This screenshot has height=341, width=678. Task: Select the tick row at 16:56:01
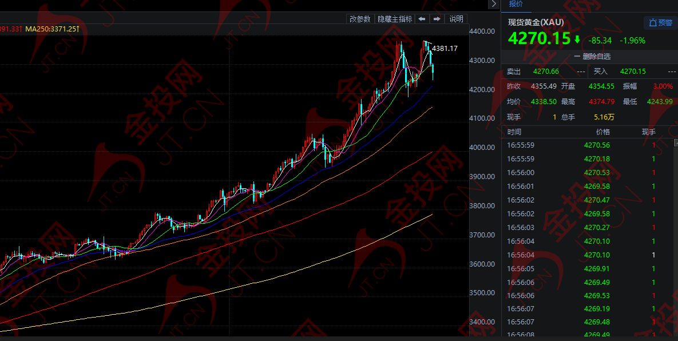(x=587, y=187)
